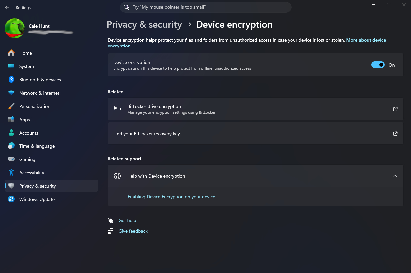
Task: Click the Apps icon in sidebar
Action: click(x=11, y=120)
